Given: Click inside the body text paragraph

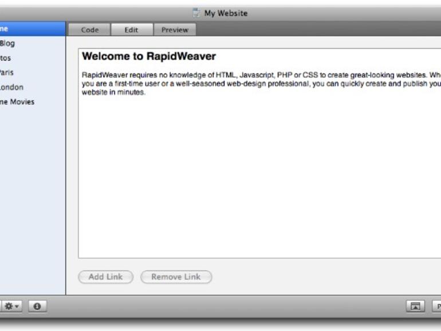Looking at the screenshot, I should pos(261,84).
